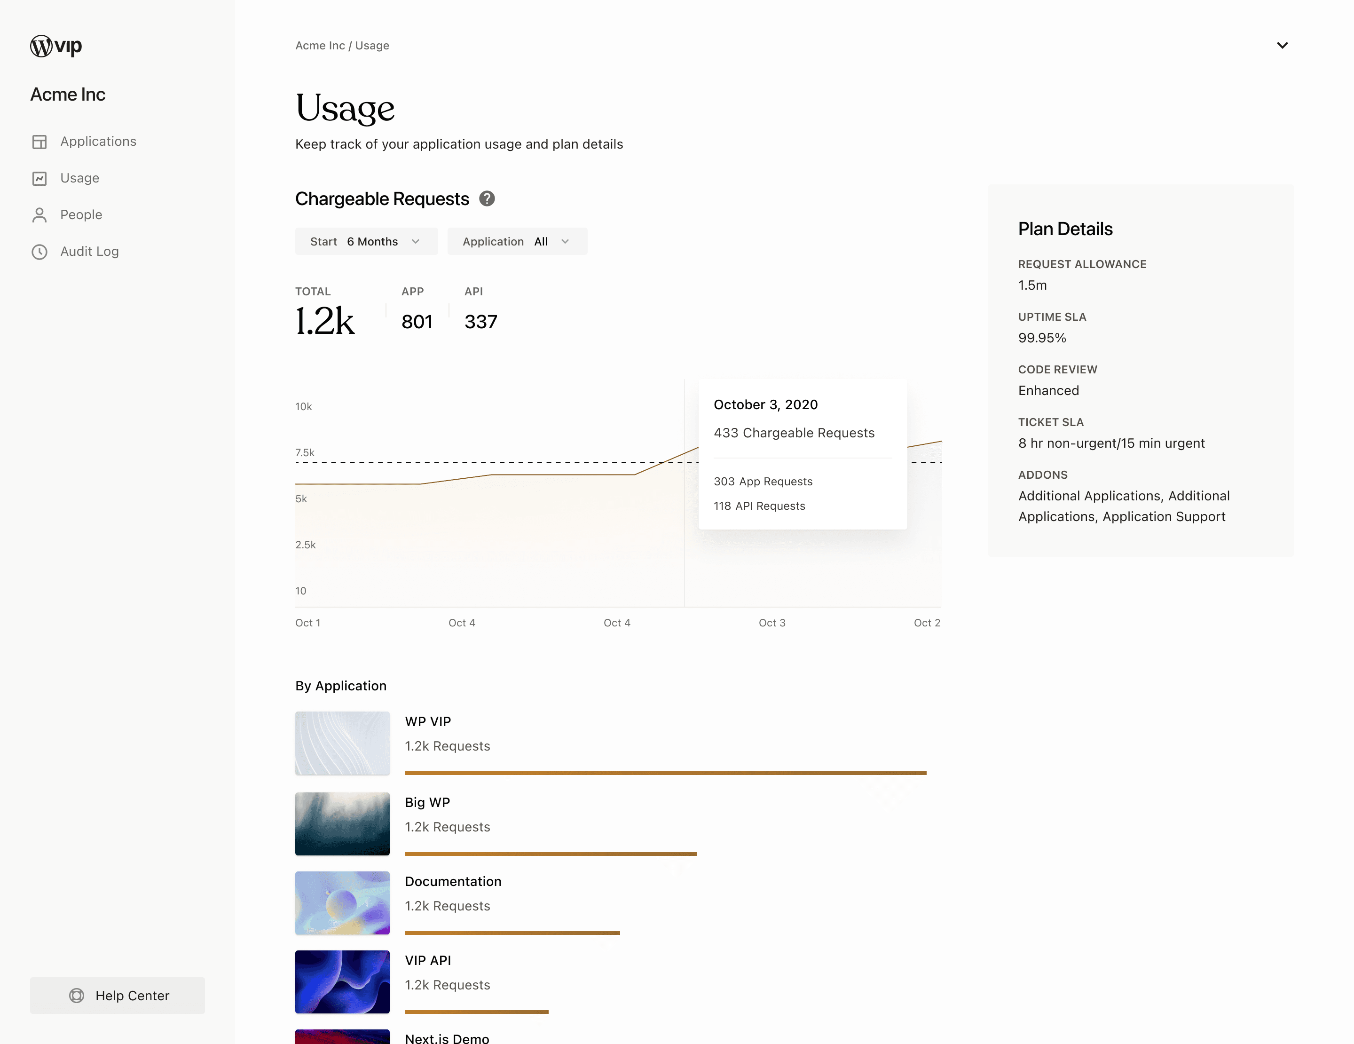Click the Addons list text in Plan Details

[1123, 506]
